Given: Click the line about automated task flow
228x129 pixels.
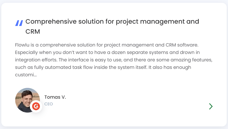Looking at the screenshot, I should click(103, 67).
